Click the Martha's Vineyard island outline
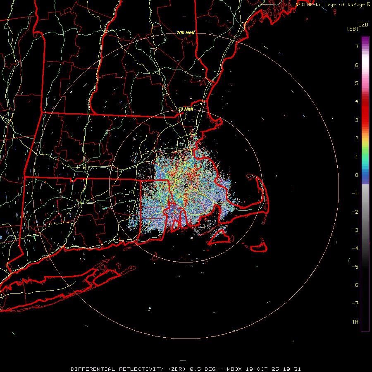The width and height of the screenshot is (372, 372). [219, 237]
